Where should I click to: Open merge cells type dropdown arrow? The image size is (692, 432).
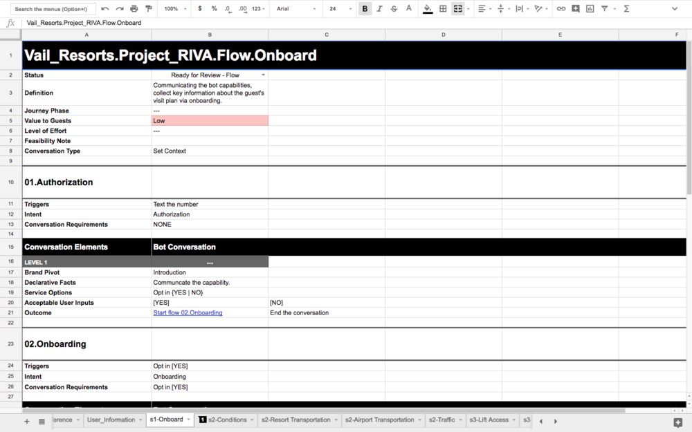468,9
